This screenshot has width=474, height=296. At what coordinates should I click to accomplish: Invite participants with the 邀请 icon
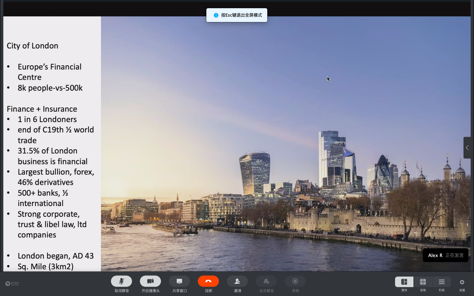(x=237, y=281)
